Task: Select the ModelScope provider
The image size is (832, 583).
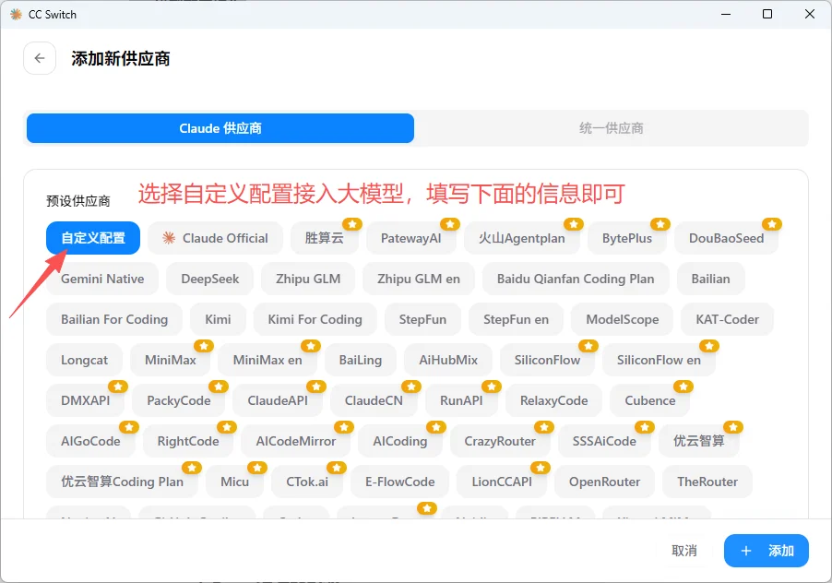Action: click(x=623, y=319)
